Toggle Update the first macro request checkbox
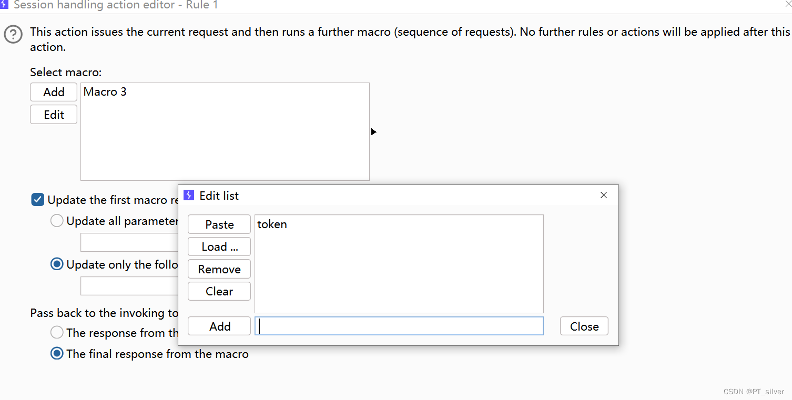This screenshot has height=400, width=792. (37, 200)
